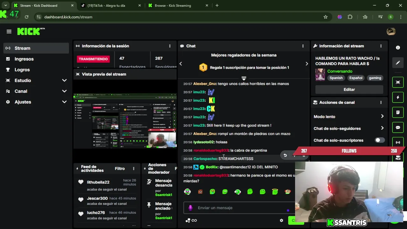Insert the red mushroom emote

(x=287, y=191)
